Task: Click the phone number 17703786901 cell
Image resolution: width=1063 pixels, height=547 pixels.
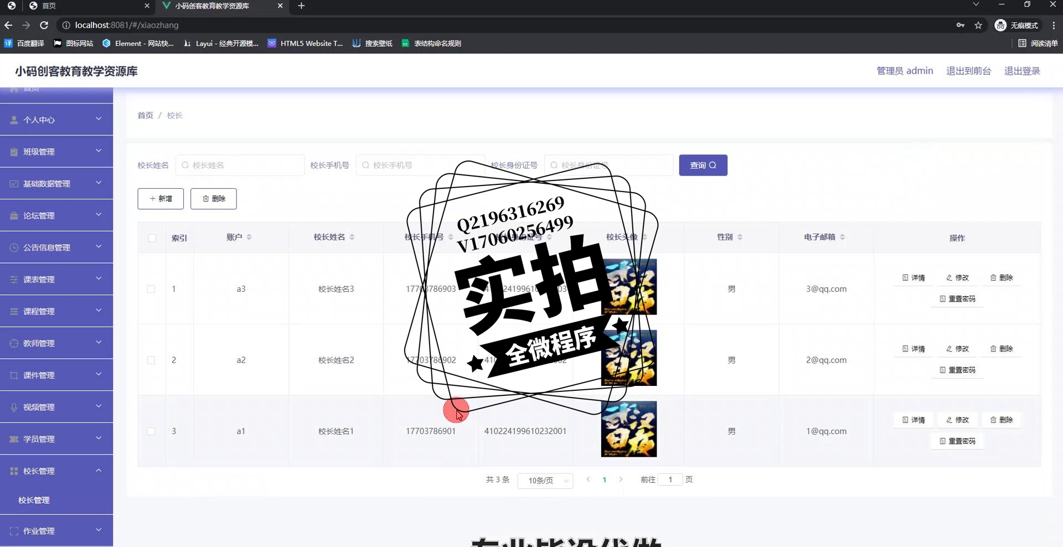Action: coord(431,431)
